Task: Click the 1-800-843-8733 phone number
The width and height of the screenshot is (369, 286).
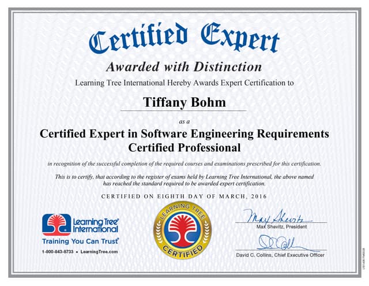Action: [58, 252]
